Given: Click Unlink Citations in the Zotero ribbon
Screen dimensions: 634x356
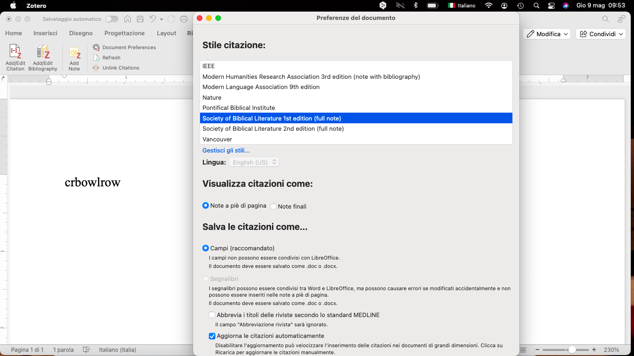Looking at the screenshot, I should pyautogui.click(x=116, y=68).
